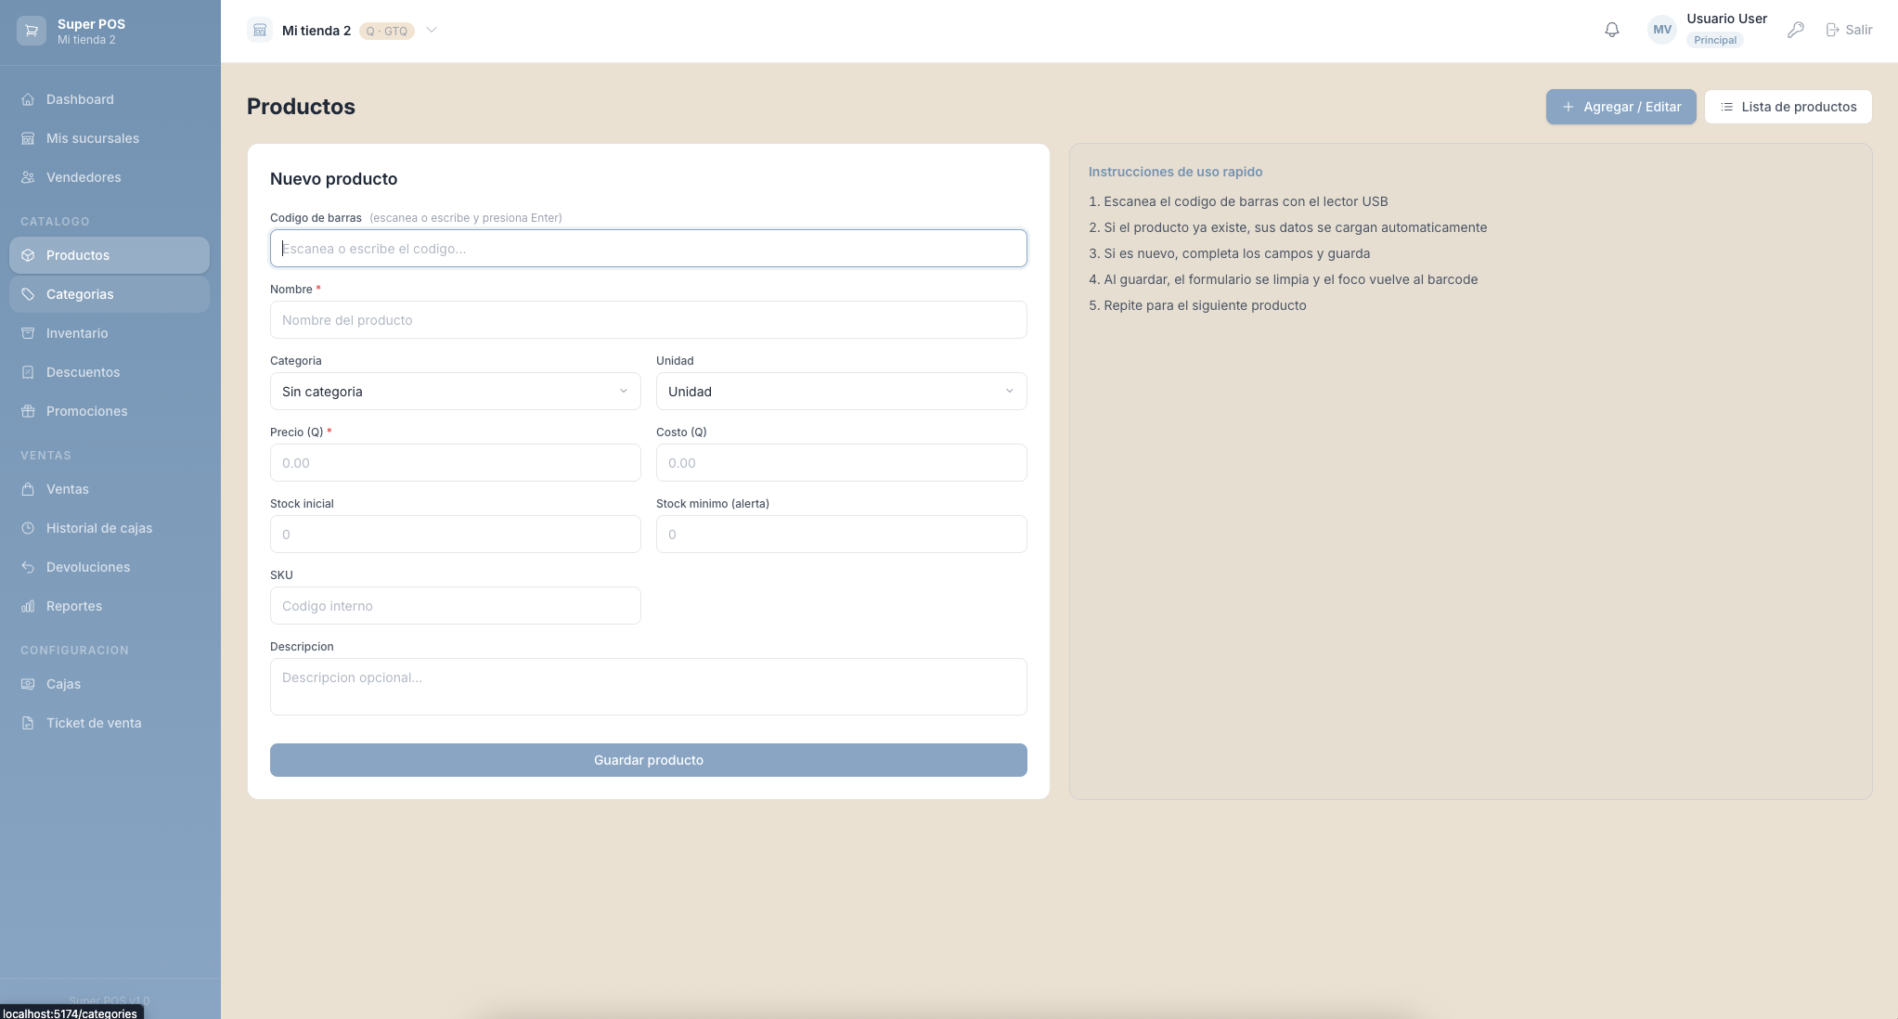This screenshot has height=1019, width=1898.
Task: Click the Dashboard home icon in sidebar
Action: point(28,99)
